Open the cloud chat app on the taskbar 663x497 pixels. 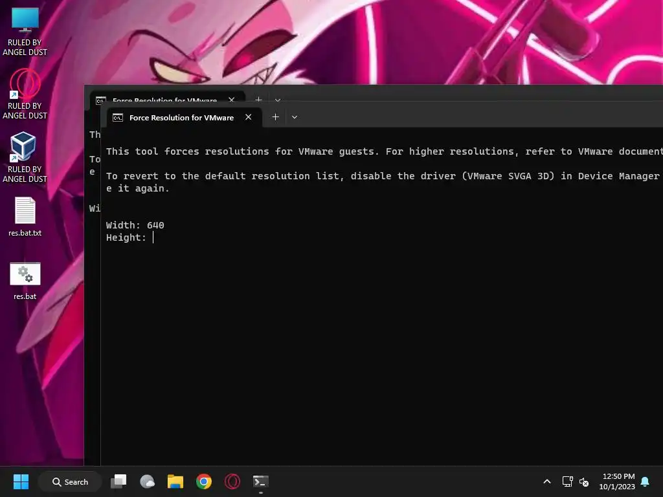[147, 481]
